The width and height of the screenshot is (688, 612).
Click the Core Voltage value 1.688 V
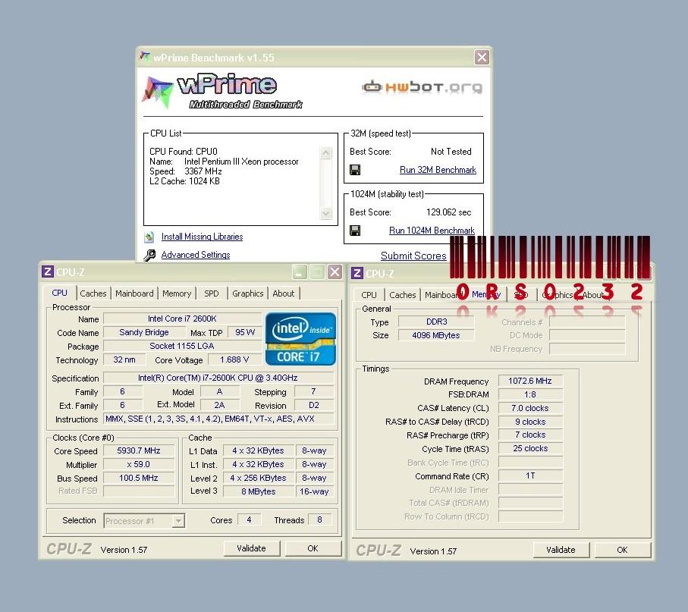coord(234,359)
